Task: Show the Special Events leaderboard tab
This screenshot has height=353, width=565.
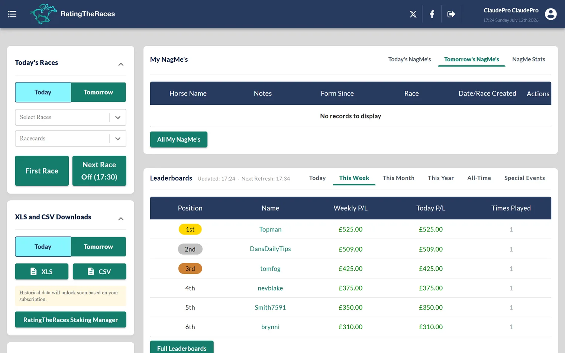Action: 524,178
